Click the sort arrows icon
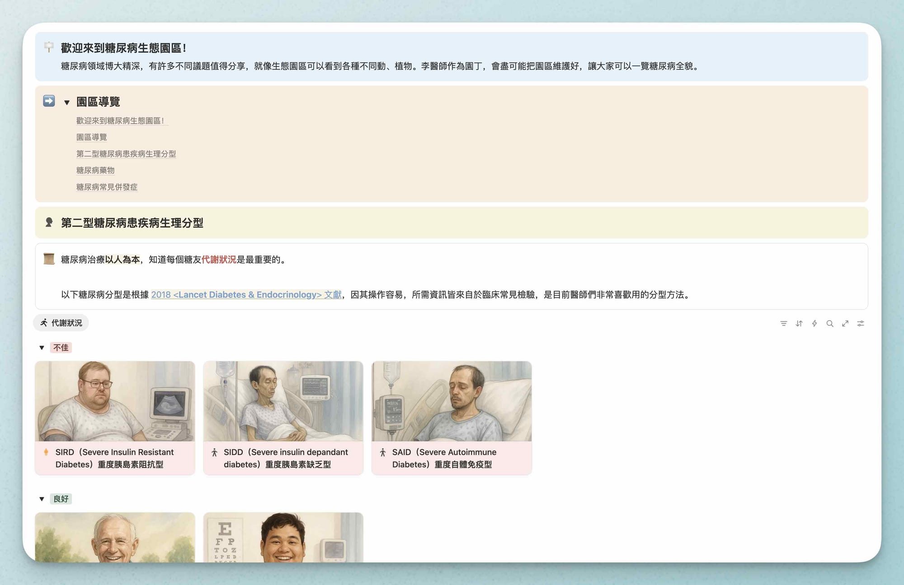This screenshot has width=904, height=585. tap(799, 323)
